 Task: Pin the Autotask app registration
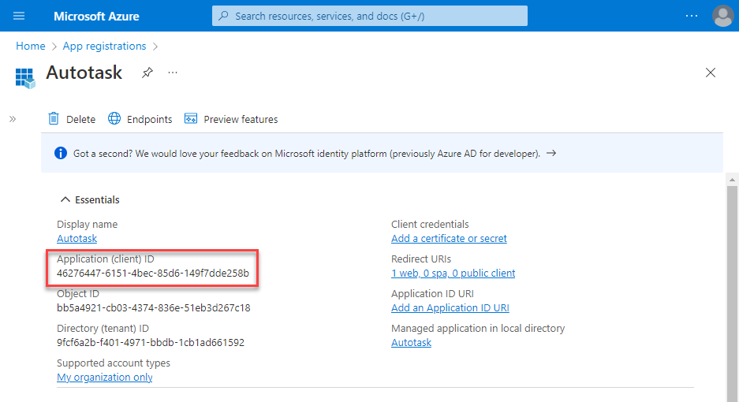pos(147,73)
